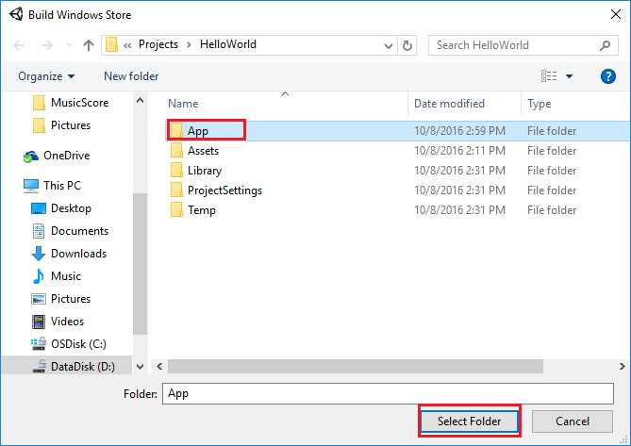631x446 pixels.
Task: Click the refresh icon in address bar
Action: 407,44
